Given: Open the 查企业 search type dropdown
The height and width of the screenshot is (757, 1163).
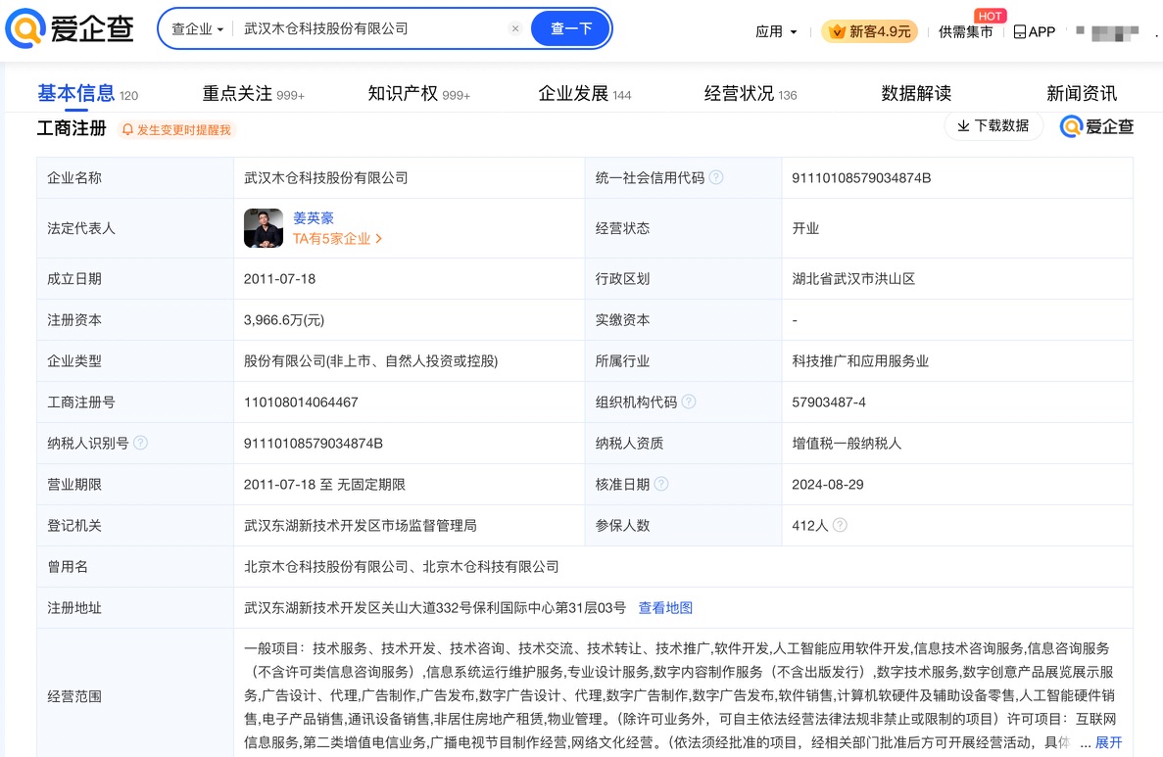Looking at the screenshot, I should [197, 29].
